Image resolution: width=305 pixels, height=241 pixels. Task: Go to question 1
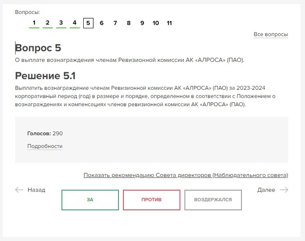(x=34, y=23)
